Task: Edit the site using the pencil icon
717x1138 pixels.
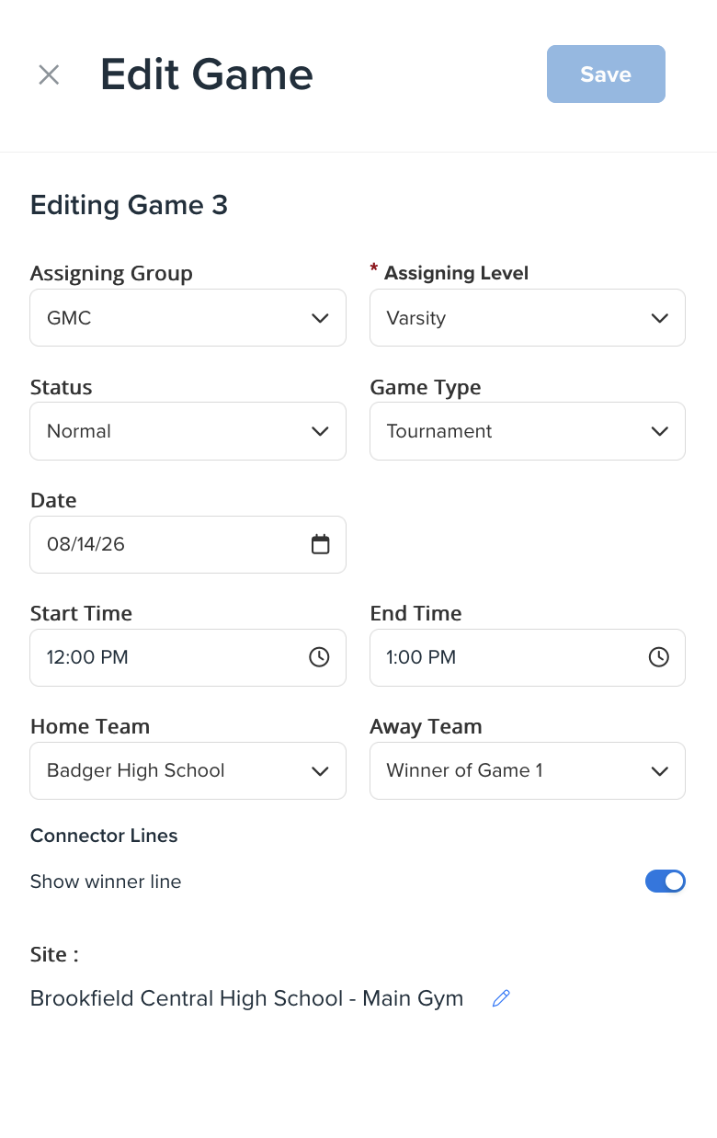Action: (x=501, y=998)
